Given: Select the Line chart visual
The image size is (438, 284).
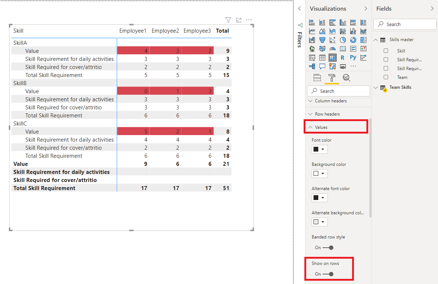Looking at the screenshot, I should (312, 31).
